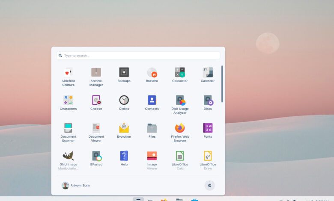334x201 pixels.
Task: Open the Help app
Action: point(124,159)
